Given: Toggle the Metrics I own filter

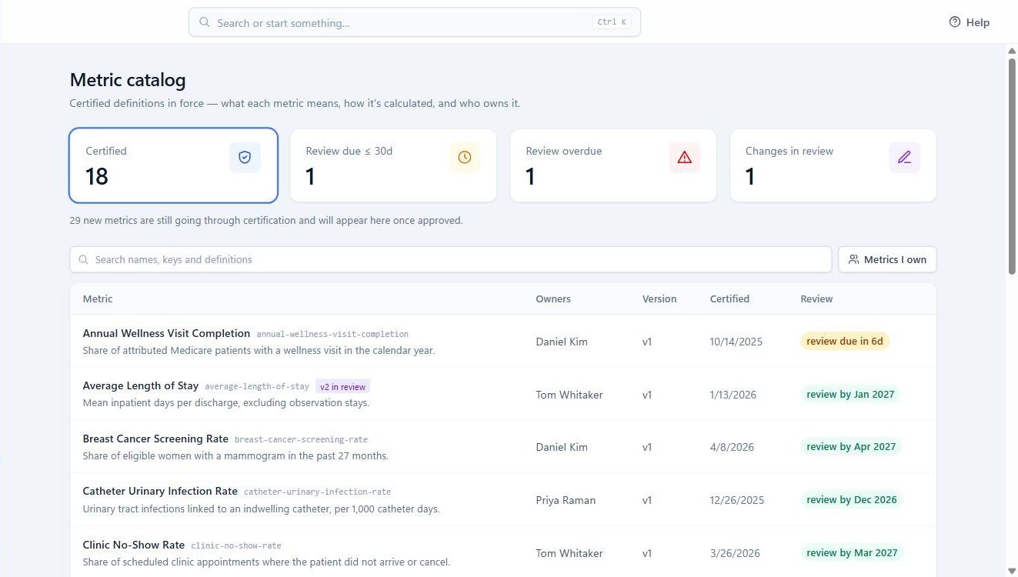Looking at the screenshot, I should [887, 260].
